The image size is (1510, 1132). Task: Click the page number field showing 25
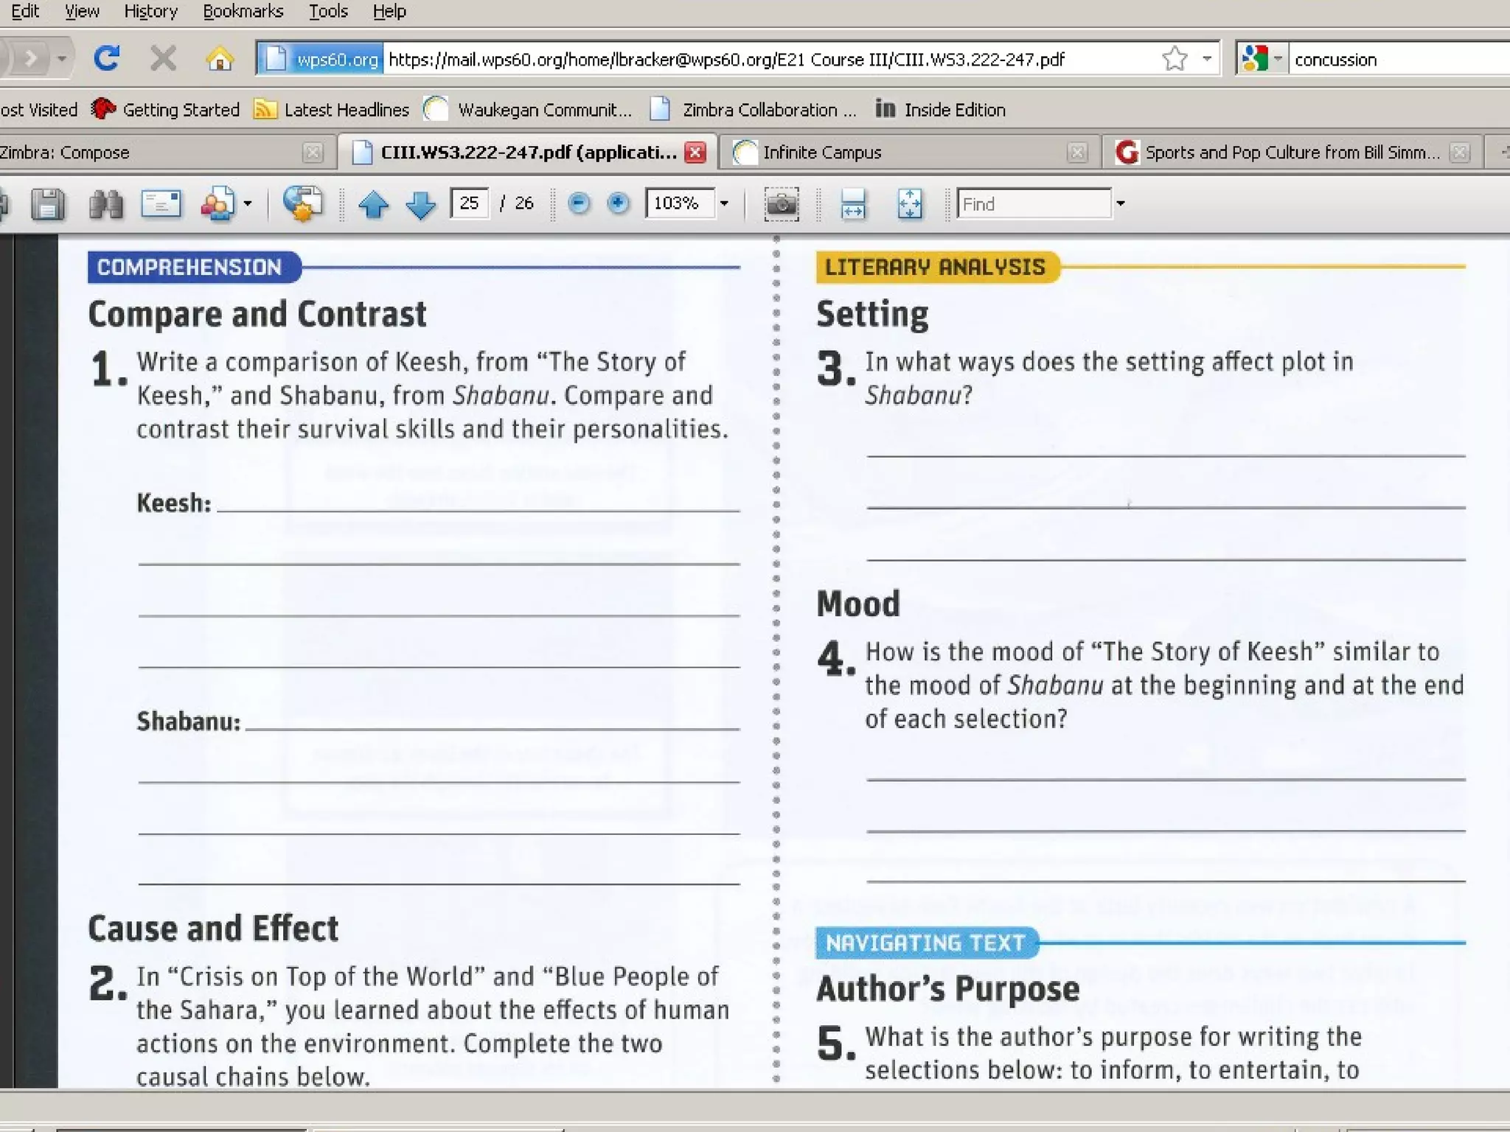470,203
